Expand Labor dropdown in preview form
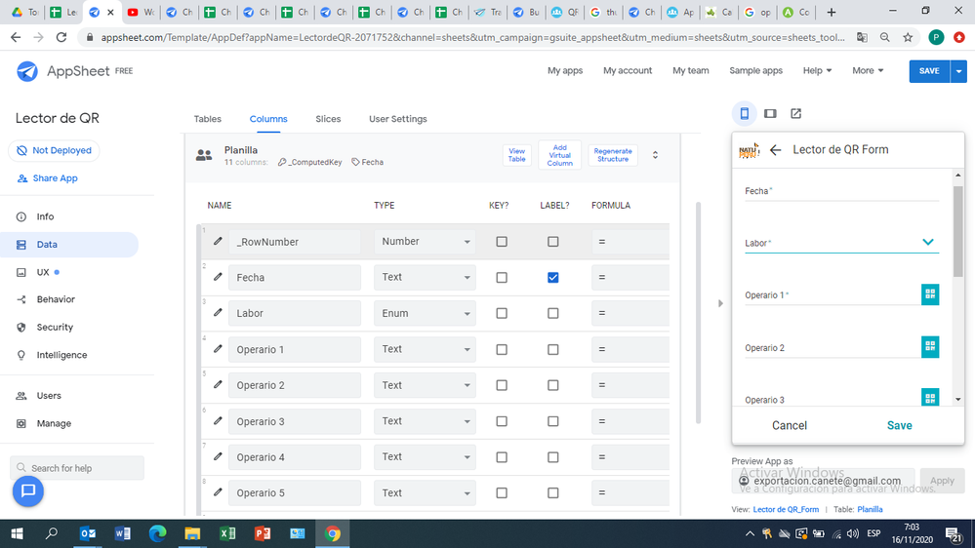975x548 pixels. (928, 243)
